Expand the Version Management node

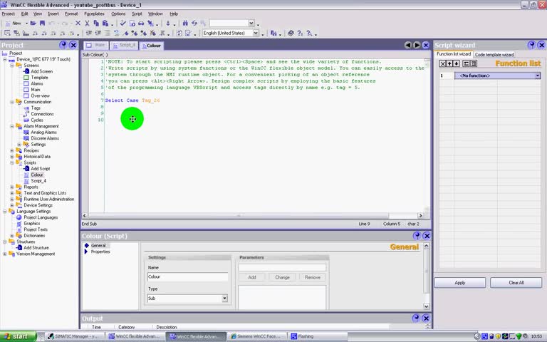tap(5, 254)
